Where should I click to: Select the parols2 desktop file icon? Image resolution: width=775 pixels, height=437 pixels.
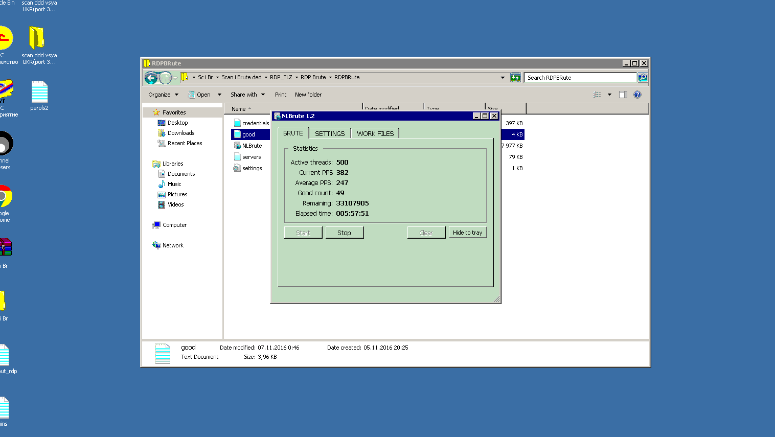coord(39,96)
